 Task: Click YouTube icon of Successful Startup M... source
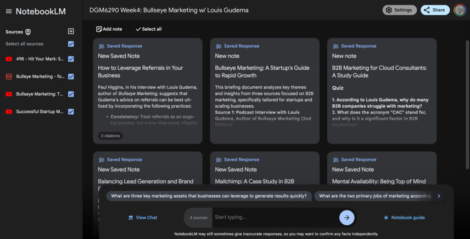[9, 112]
